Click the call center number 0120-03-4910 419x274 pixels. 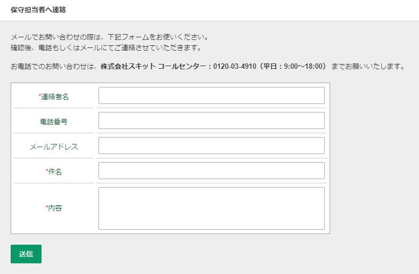[235, 67]
